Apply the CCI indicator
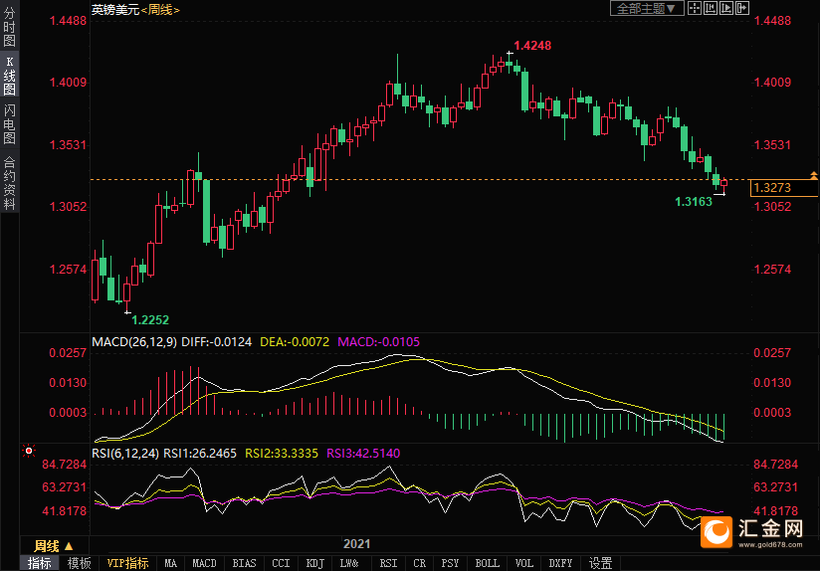 [281, 563]
